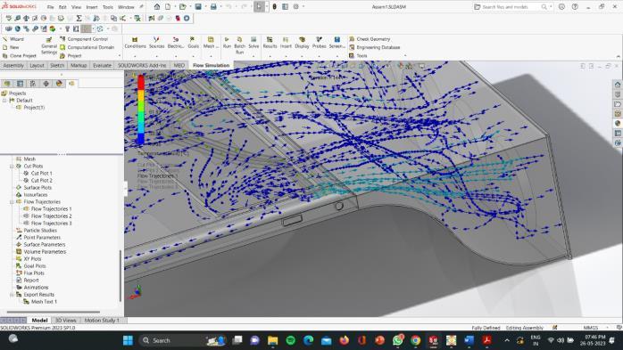Image resolution: width=623 pixels, height=350 pixels.
Task: Open the Computational Domain settings
Action: click(87, 47)
